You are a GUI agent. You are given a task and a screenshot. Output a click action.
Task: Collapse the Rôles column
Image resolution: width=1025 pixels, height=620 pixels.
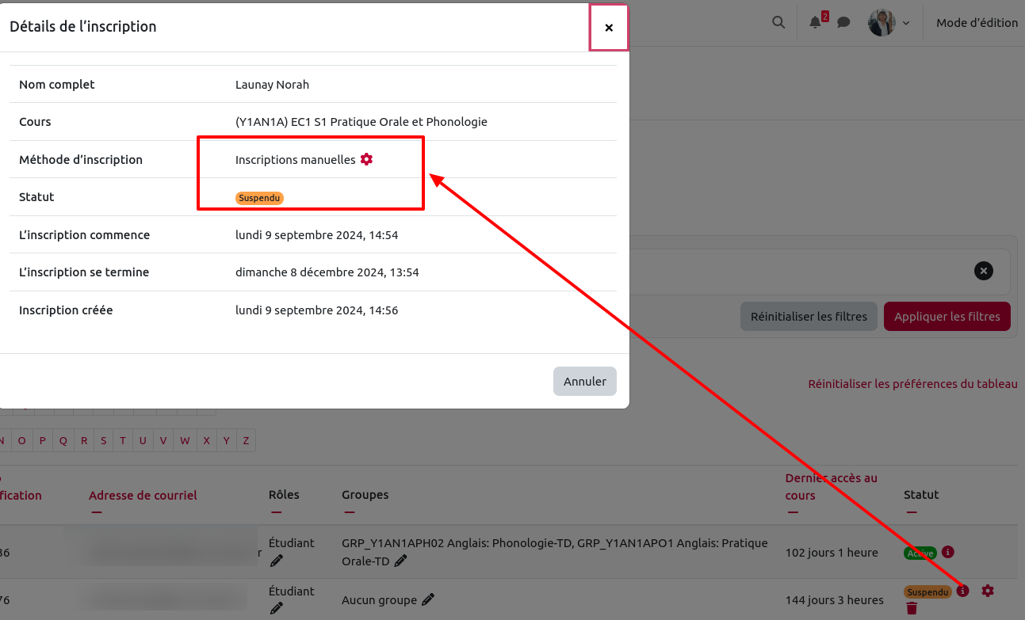(x=276, y=512)
